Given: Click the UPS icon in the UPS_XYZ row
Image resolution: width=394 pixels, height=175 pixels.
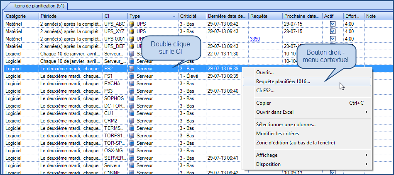Looking at the screenshot, I should [x=132, y=31].
